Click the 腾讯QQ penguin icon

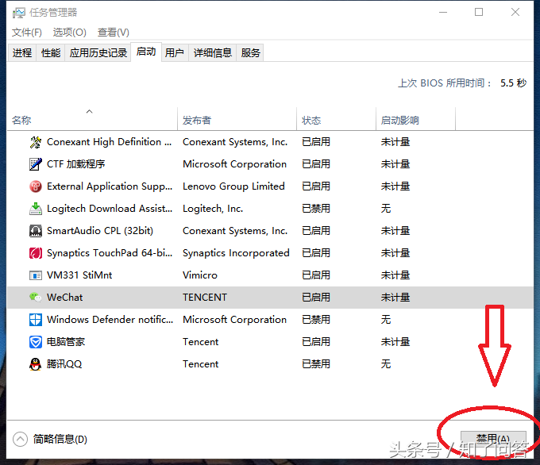[x=36, y=363]
